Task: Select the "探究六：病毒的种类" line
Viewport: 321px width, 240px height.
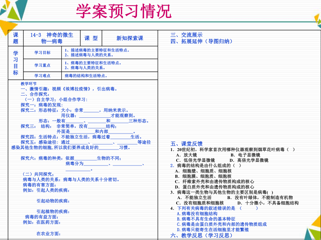Action: [x=71, y=158]
